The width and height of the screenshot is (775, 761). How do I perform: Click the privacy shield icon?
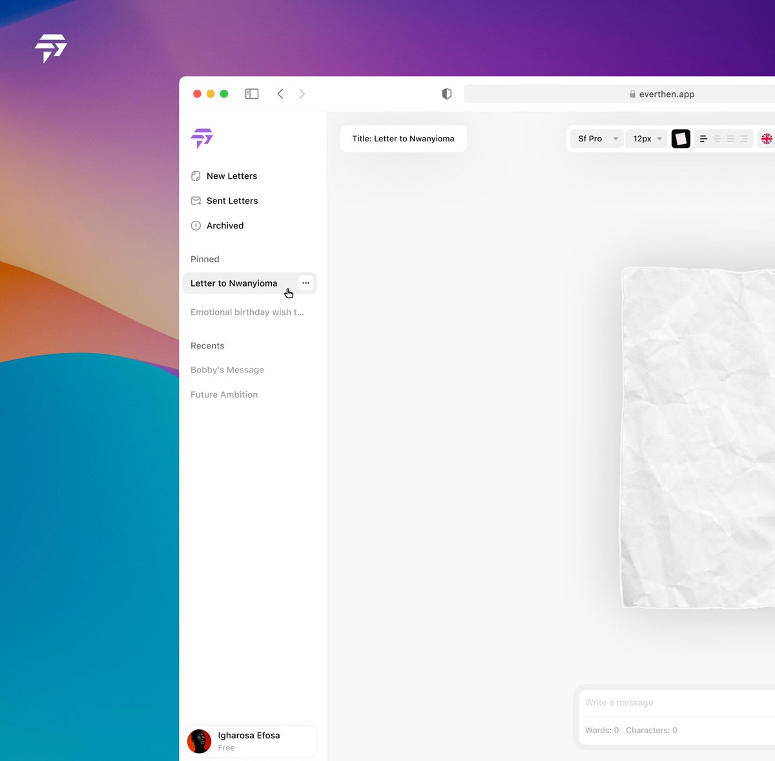pos(446,94)
